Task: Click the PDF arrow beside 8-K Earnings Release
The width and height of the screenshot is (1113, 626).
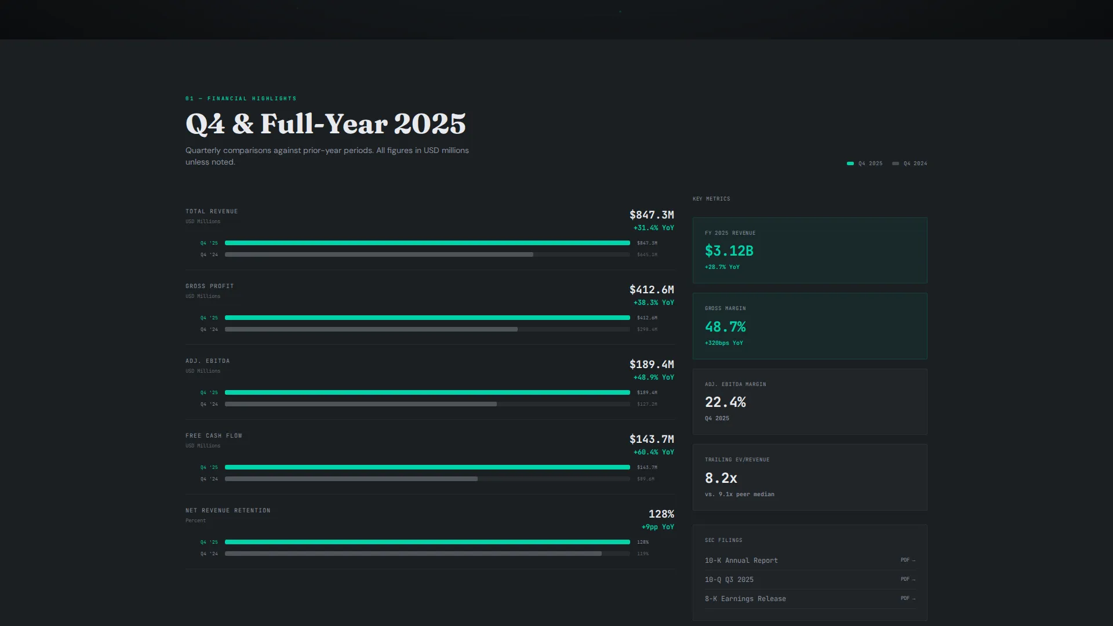Action: (908, 598)
